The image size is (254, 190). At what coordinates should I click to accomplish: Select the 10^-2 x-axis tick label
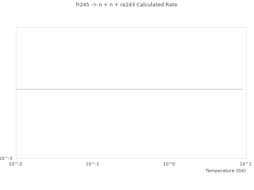[16, 164]
